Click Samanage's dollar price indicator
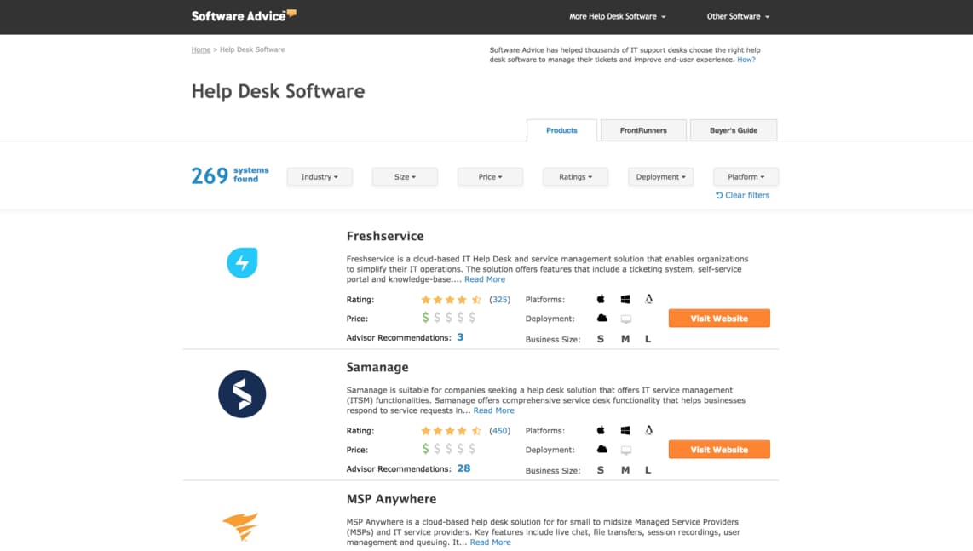Viewport: 973px width, 551px height. click(449, 449)
